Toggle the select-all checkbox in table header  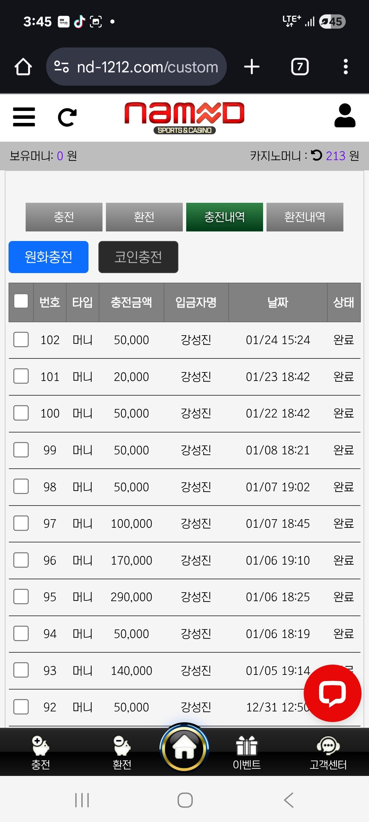pos(21,301)
